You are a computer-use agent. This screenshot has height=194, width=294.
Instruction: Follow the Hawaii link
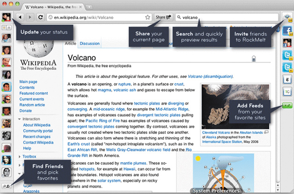point(130,169)
